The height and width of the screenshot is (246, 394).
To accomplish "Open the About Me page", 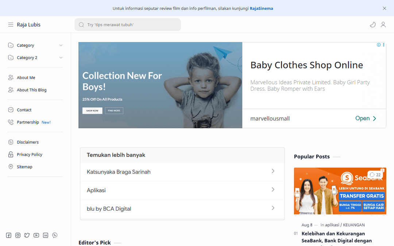I will click(26, 78).
